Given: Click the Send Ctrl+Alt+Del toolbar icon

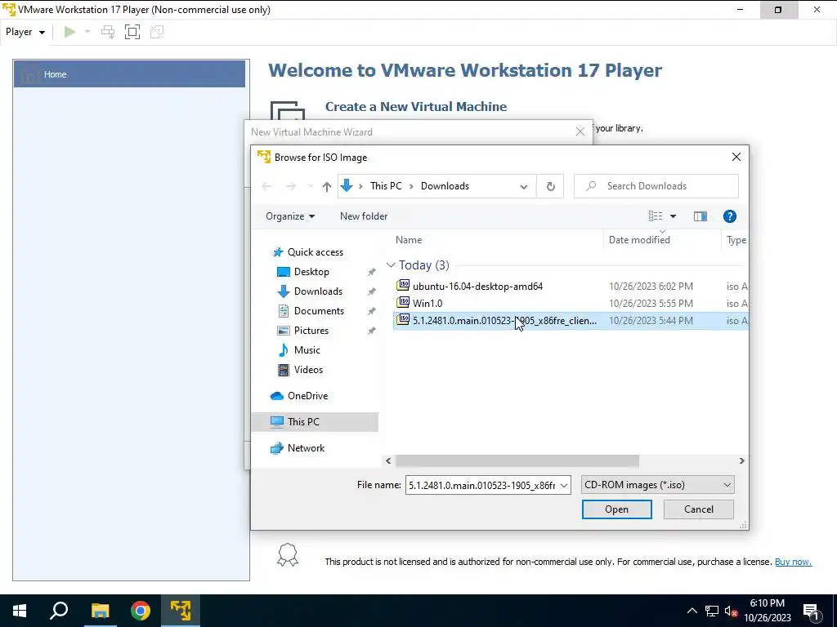Looking at the screenshot, I should 108,32.
